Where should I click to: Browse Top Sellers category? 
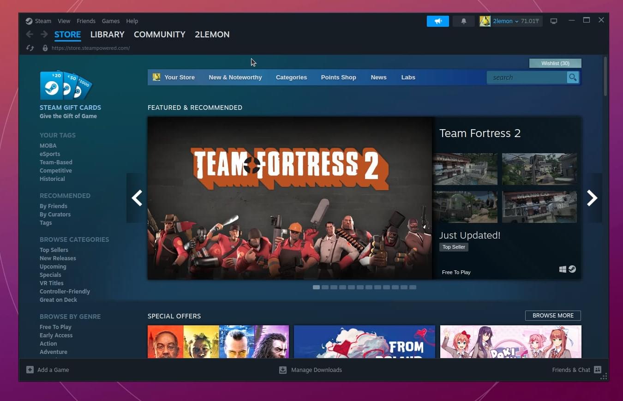click(x=54, y=250)
